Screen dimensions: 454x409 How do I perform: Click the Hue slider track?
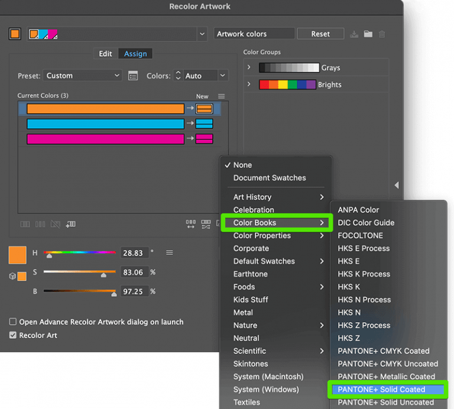point(80,252)
